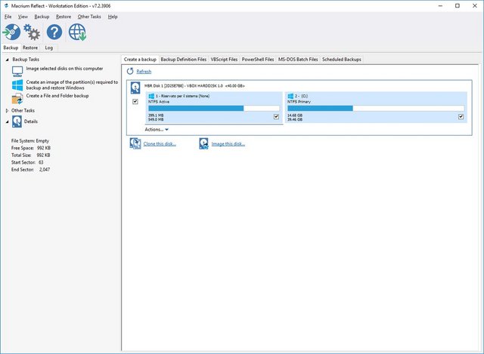The image size is (484, 354).
Task: Open the Actions... dropdown
Action: click(157, 129)
